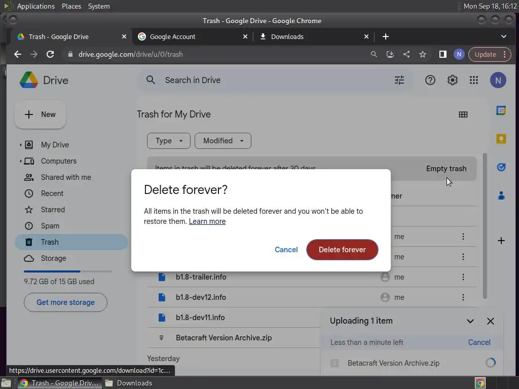This screenshot has width=519, height=389.
Task: Click the storage usage progress bar
Action: tap(68, 271)
